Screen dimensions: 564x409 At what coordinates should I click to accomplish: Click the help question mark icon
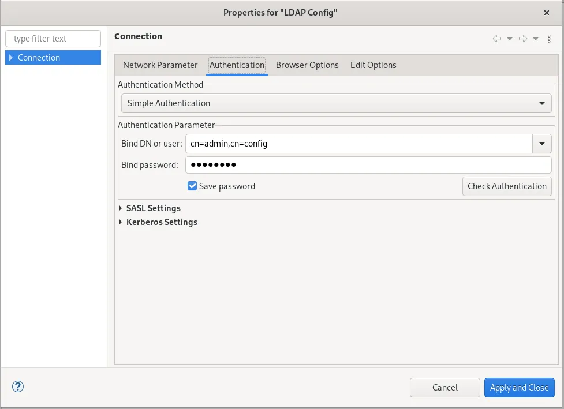click(x=17, y=387)
